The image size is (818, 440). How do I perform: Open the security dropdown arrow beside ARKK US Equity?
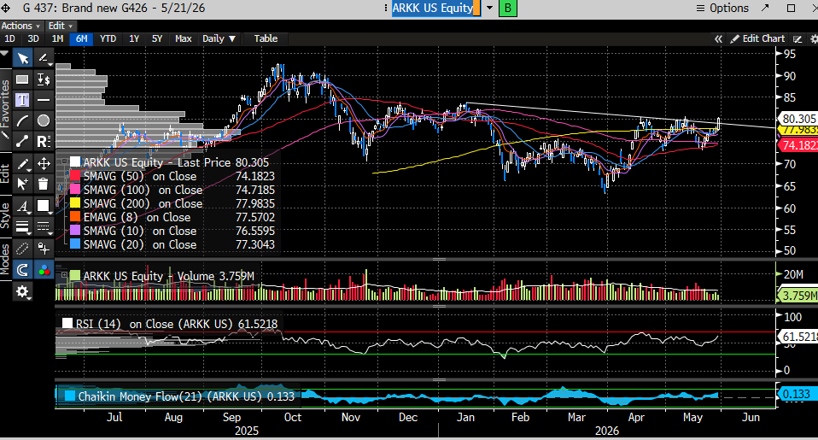click(489, 8)
